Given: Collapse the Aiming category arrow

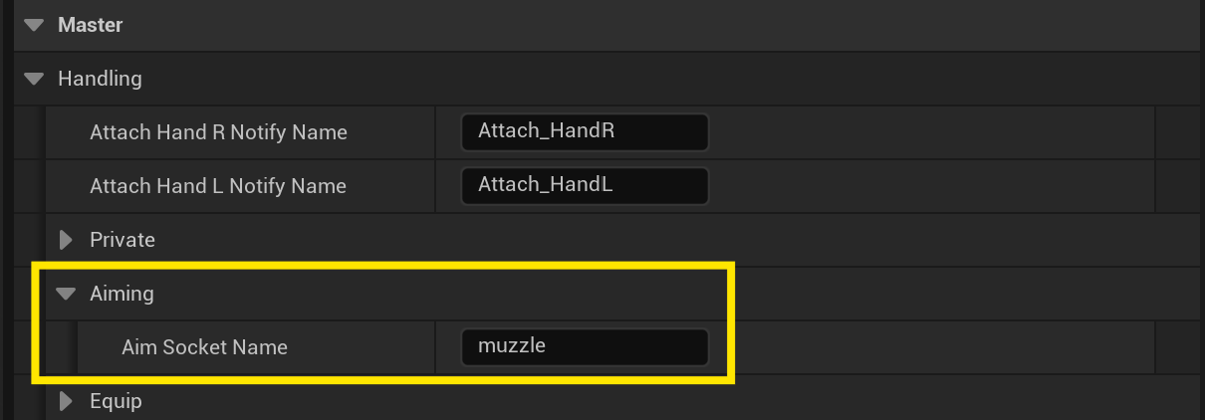Looking at the screenshot, I should tap(67, 294).
